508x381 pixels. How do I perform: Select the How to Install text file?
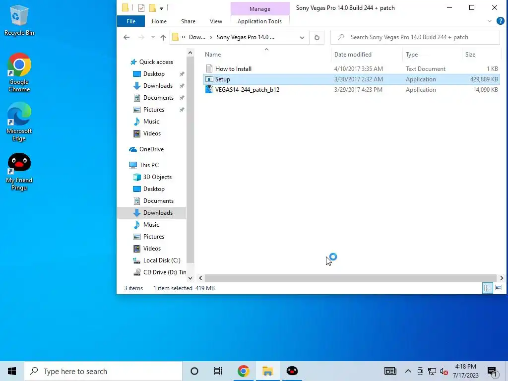tap(352, 68)
